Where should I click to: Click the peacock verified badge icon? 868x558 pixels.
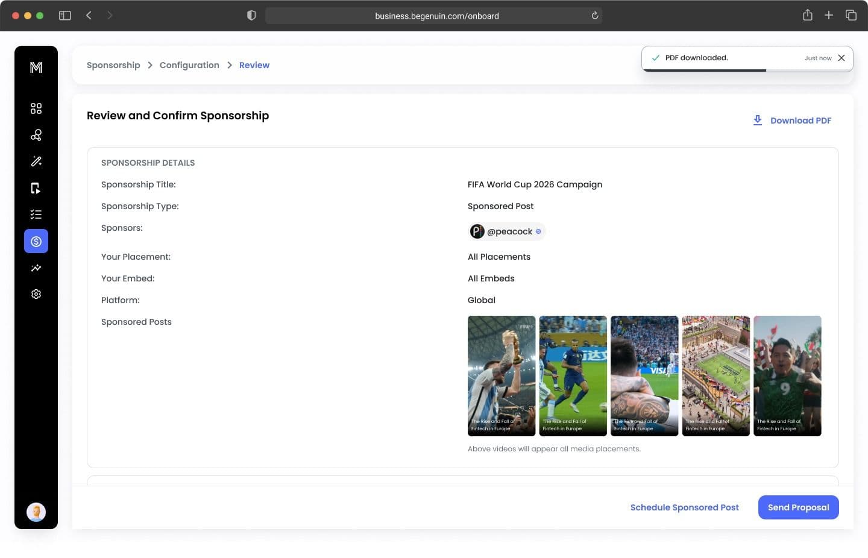[x=538, y=231]
